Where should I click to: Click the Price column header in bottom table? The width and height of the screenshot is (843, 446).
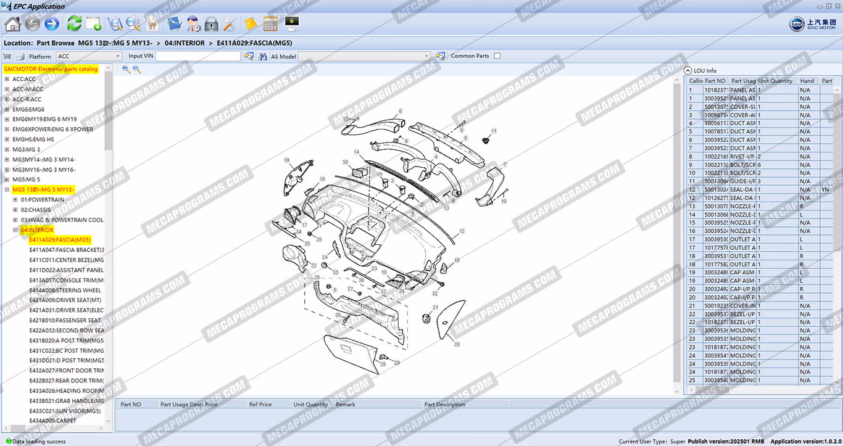click(x=225, y=405)
